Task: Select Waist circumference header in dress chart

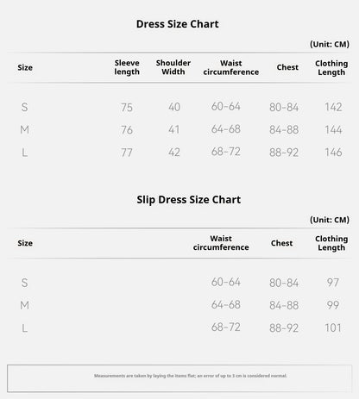Action: (231, 67)
